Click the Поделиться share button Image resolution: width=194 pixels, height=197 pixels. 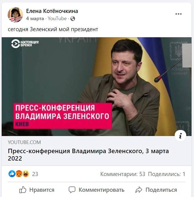tap(156, 190)
